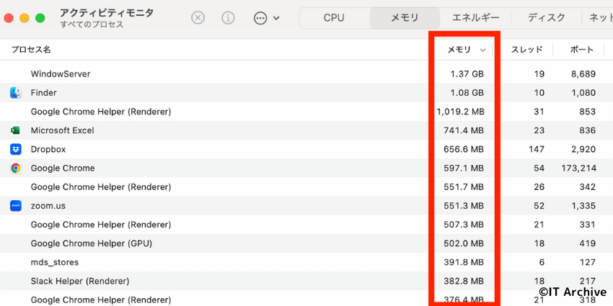
Task: Select the zoom.us process name
Action: [48, 206]
